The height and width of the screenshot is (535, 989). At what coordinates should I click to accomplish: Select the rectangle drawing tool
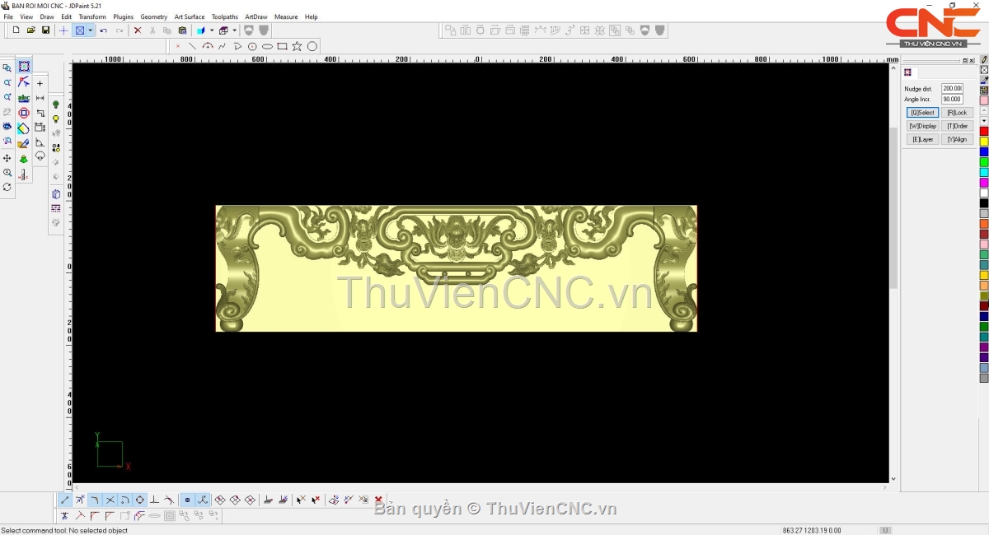[x=282, y=46]
